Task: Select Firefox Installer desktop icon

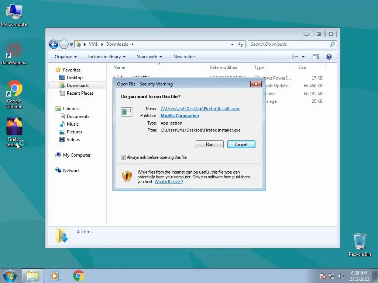Action: (x=14, y=132)
